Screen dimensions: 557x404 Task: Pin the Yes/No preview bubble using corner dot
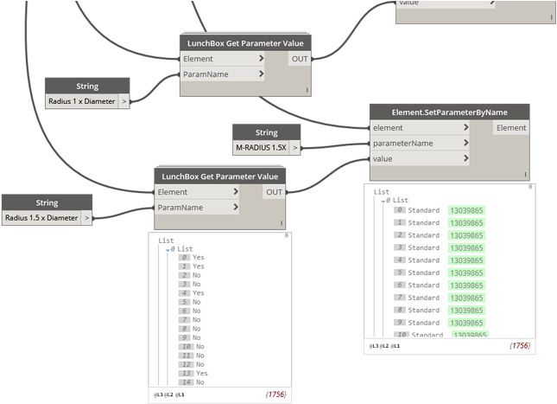[x=287, y=235]
